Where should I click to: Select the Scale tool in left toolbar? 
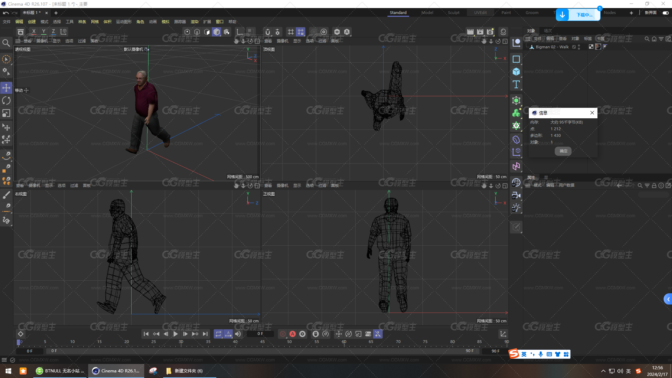tap(6, 113)
